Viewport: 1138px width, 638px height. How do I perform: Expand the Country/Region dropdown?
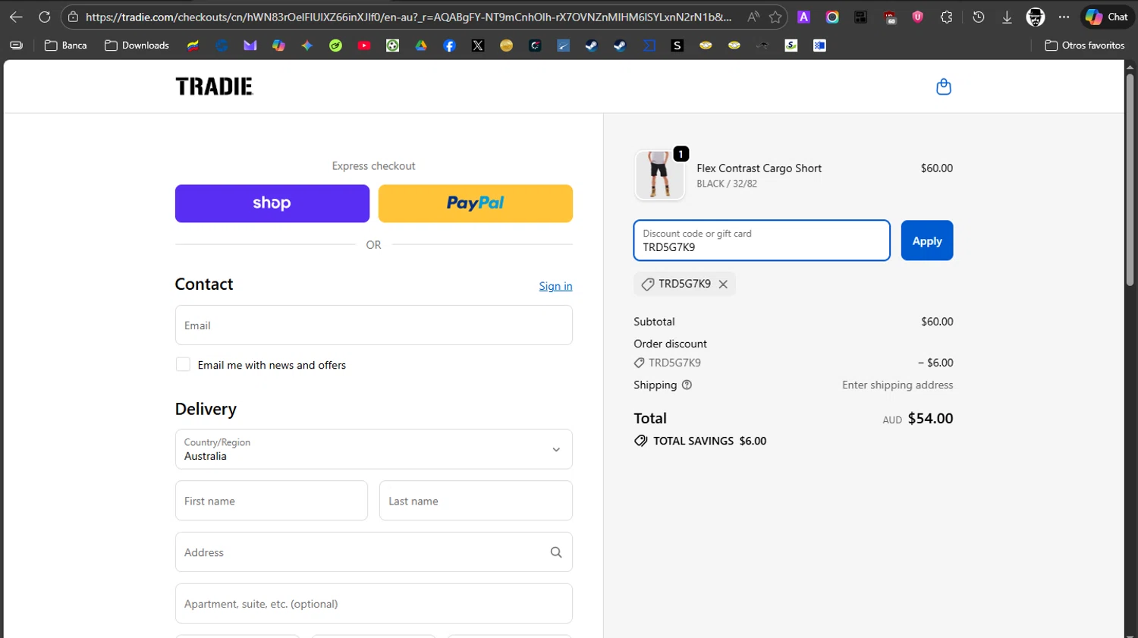point(374,449)
